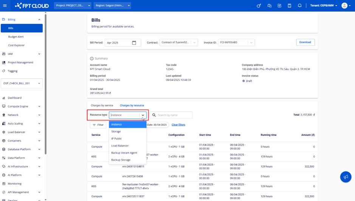Click the Filter button
This screenshot has height=201, width=355.
(x=98, y=125)
